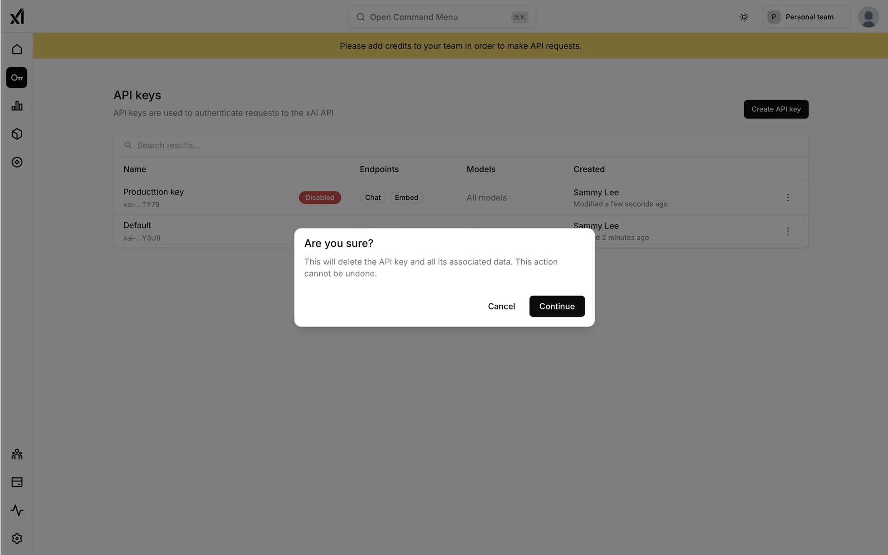888x555 pixels.
Task: Toggle the light/dark theme sun icon
Action: [744, 17]
